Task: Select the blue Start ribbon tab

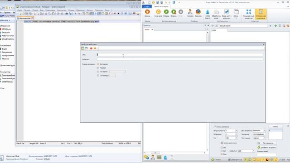Action: pyautogui.click(x=147, y=6)
